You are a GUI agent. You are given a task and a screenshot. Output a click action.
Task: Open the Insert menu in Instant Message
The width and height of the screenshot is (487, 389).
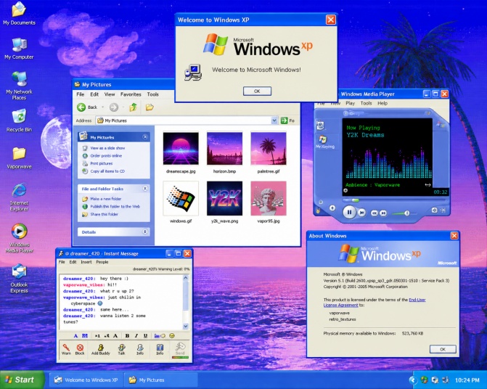click(x=86, y=262)
